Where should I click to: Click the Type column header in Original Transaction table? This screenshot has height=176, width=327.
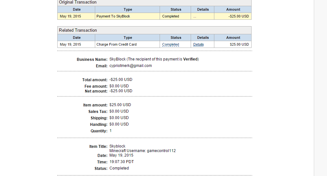click(128, 9)
